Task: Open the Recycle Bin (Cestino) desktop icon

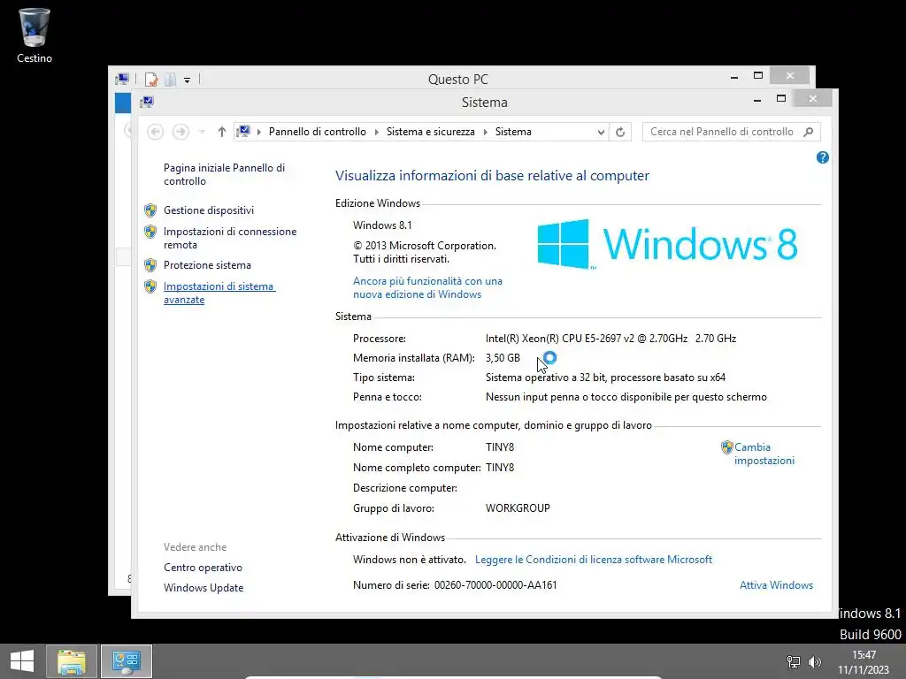Action: click(x=35, y=34)
